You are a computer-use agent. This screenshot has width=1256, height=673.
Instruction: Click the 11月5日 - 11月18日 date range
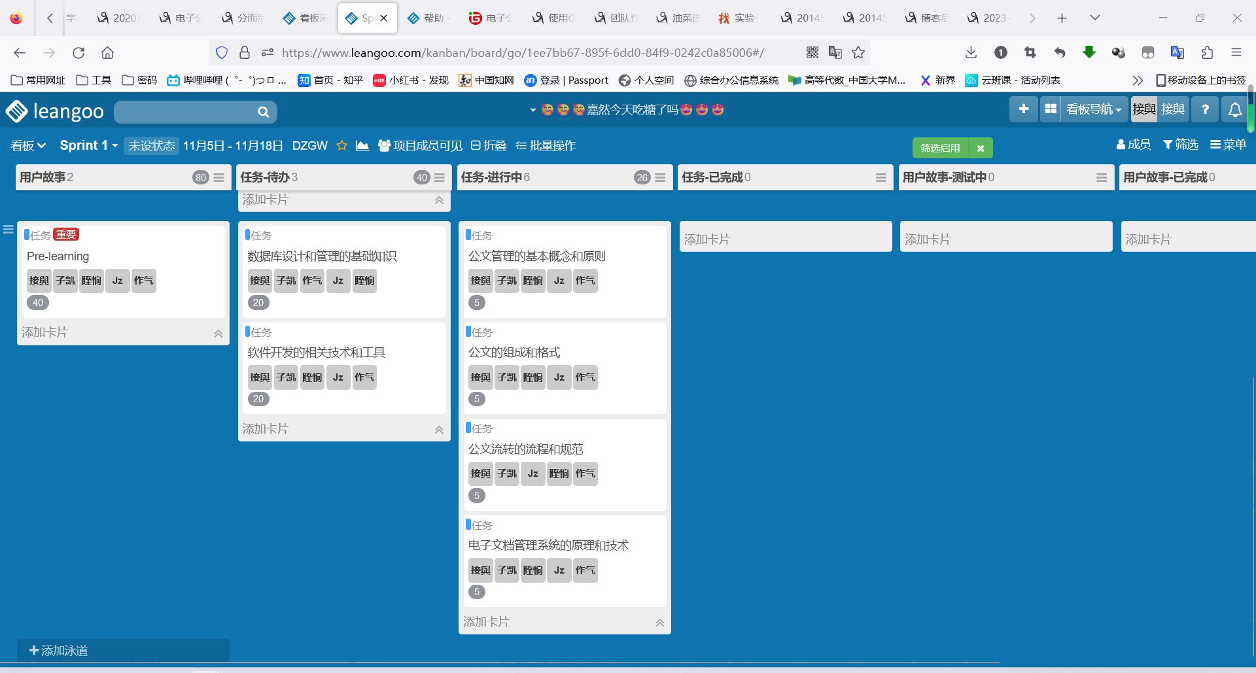click(233, 145)
